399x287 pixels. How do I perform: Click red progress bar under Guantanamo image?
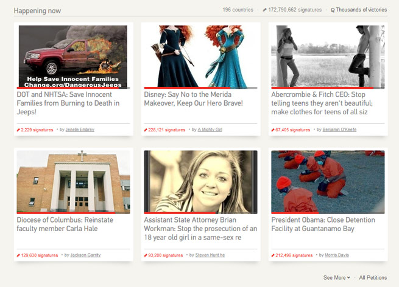[x=295, y=213]
